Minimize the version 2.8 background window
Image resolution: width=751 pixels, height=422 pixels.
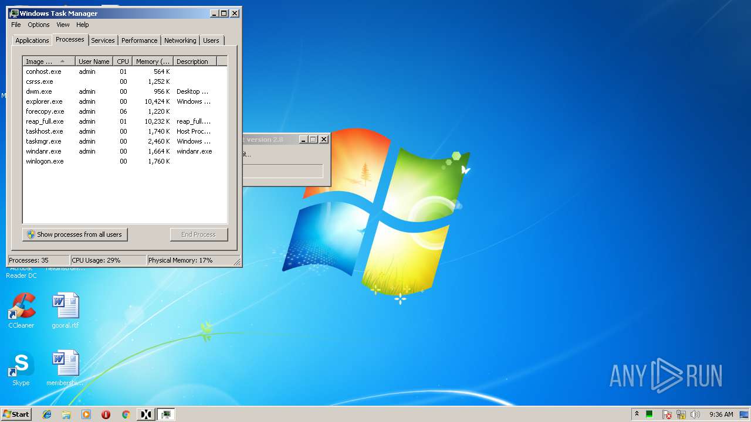[303, 139]
